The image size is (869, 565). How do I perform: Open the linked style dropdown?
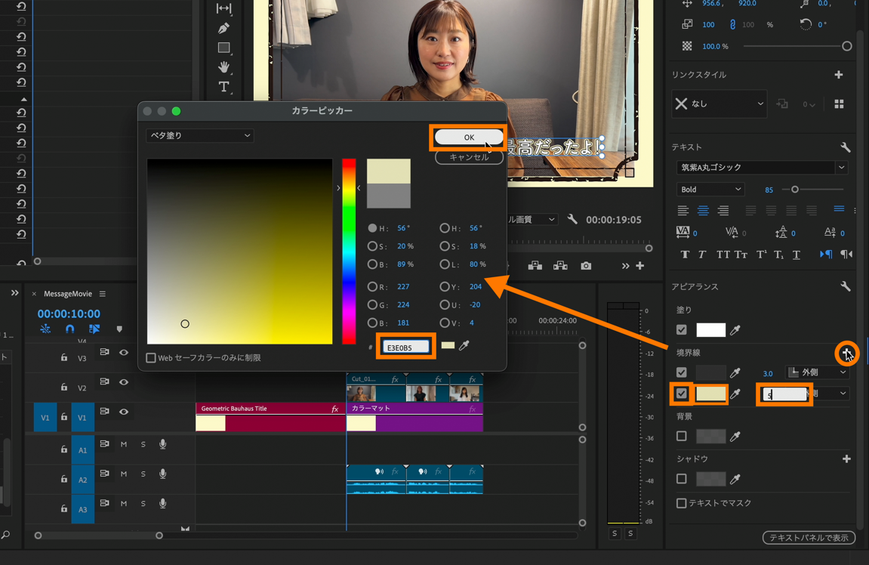tap(719, 103)
